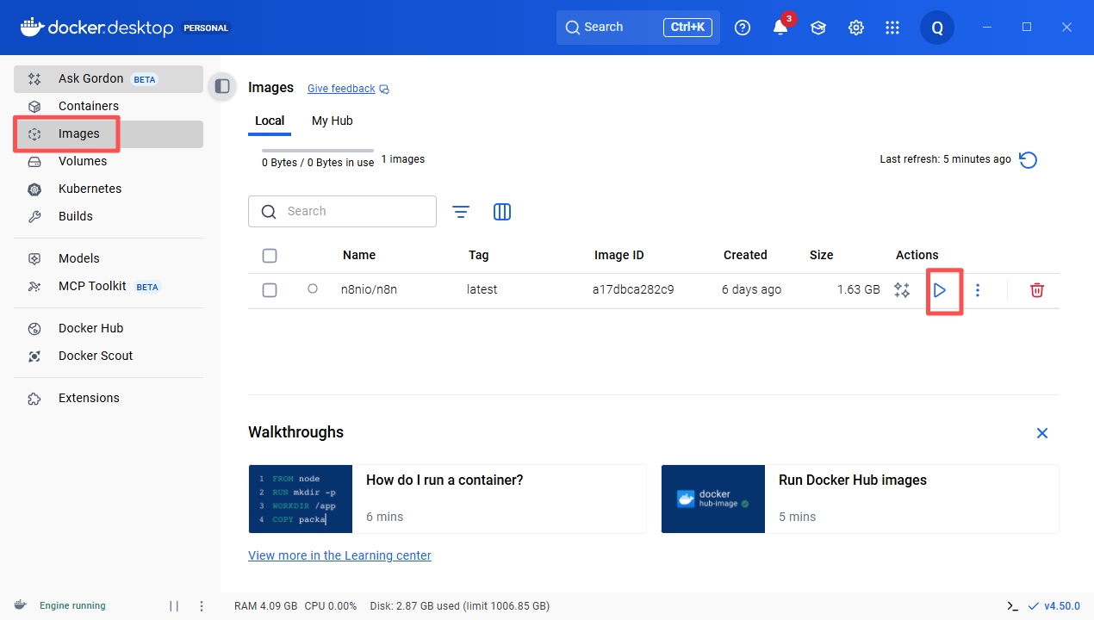Open the n8nio/n8n image name
1094x620 pixels.
[x=369, y=289]
